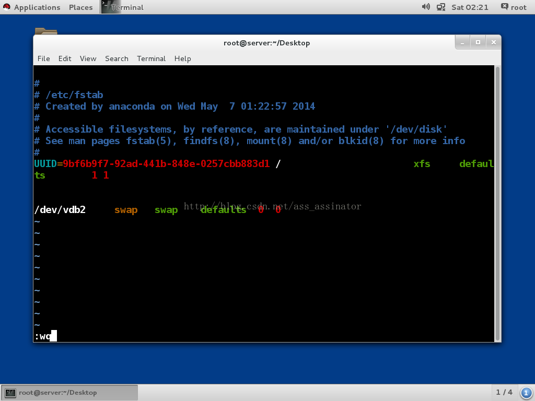Click 'Created by anaconda' comment line
Image resolution: width=535 pixels, height=401 pixels.
[175, 107]
